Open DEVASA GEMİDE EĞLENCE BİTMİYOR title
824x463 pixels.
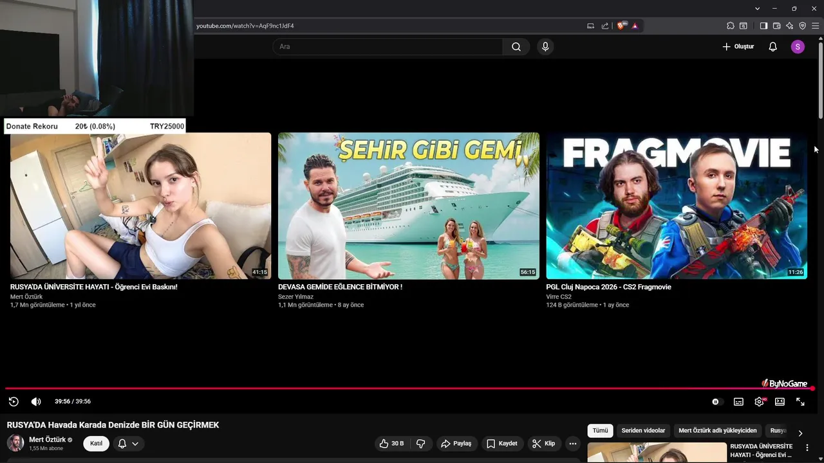point(340,287)
